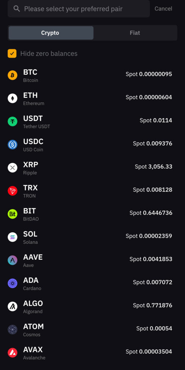Click the search magnifier icon

pos(17,9)
